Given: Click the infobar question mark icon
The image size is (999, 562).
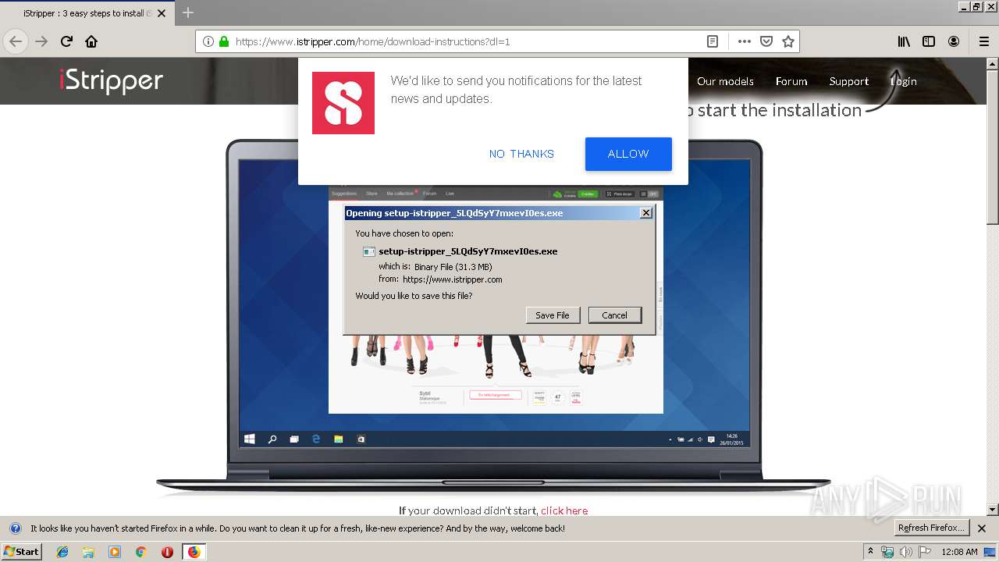Looking at the screenshot, I should tap(16, 528).
